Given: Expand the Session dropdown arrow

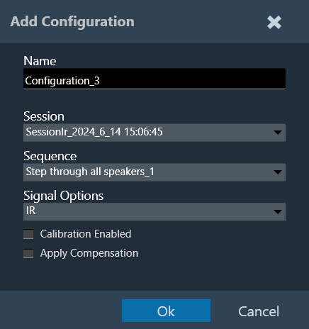Looking at the screenshot, I should point(278,133).
